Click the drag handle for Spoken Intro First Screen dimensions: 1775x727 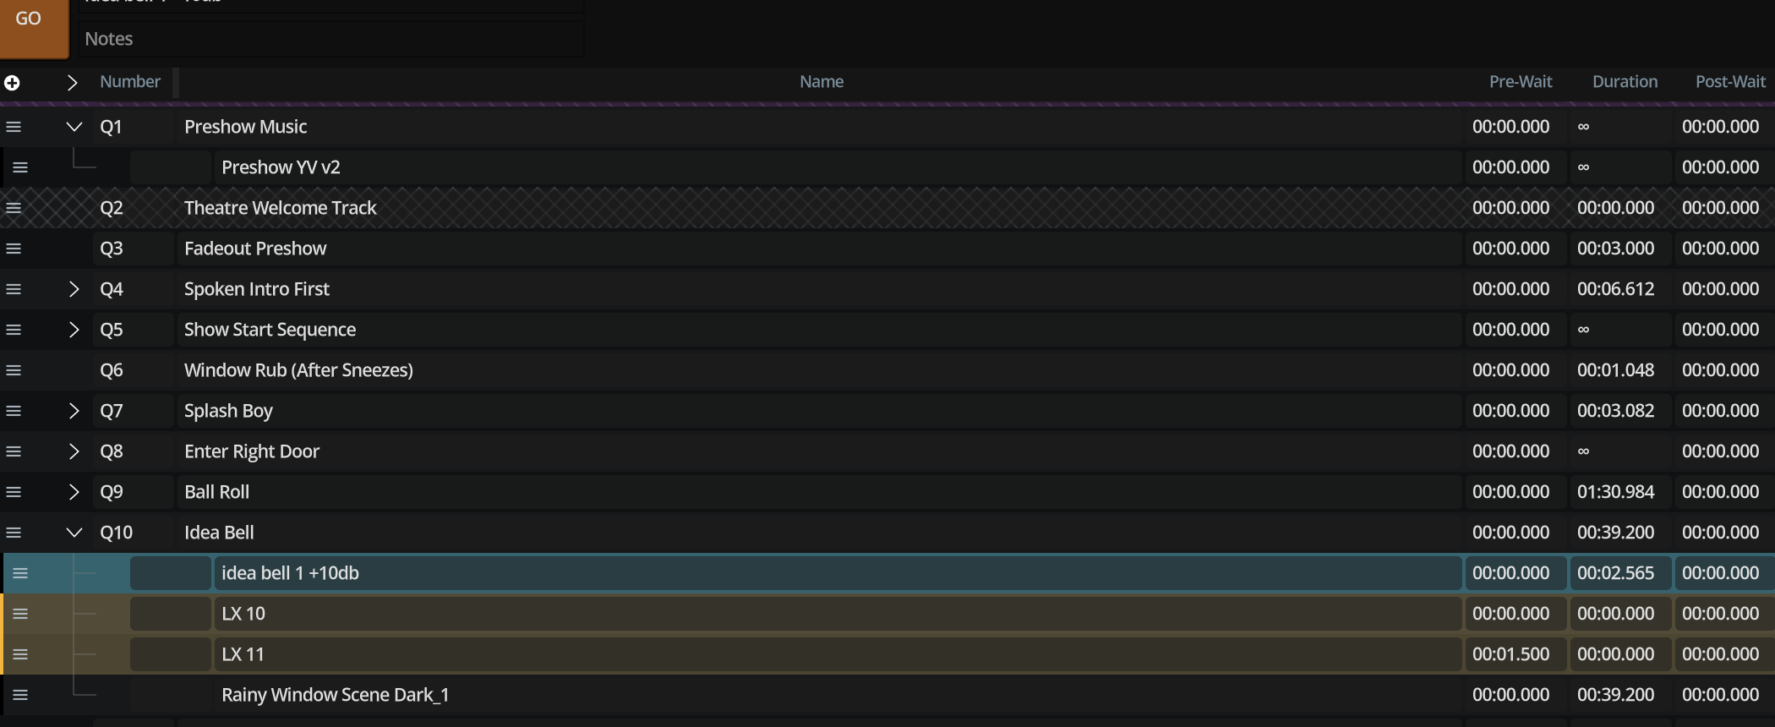pos(14,289)
